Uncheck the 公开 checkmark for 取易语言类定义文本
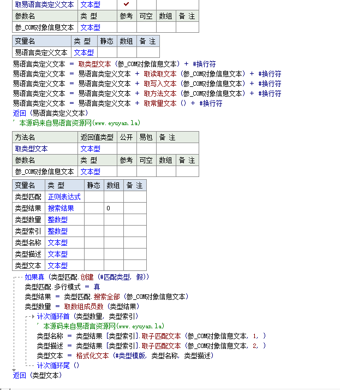Viewport: 340px width, 390px height. pyautogui.click(x=127, y=4)
